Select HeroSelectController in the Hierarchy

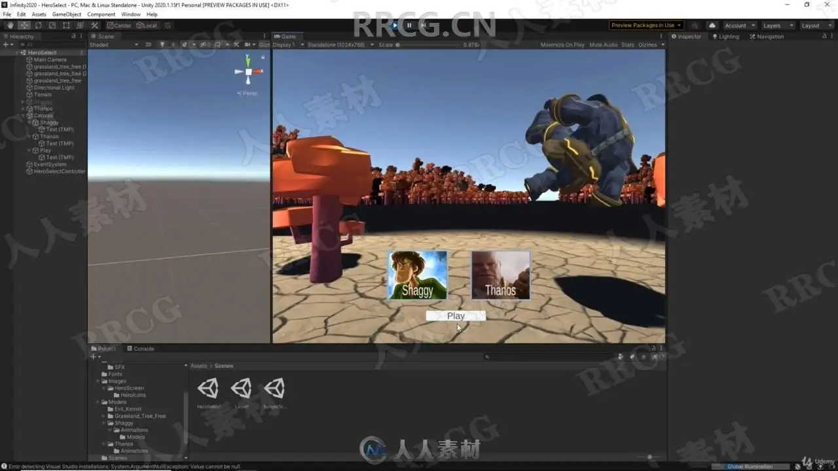tap(59, 171)
